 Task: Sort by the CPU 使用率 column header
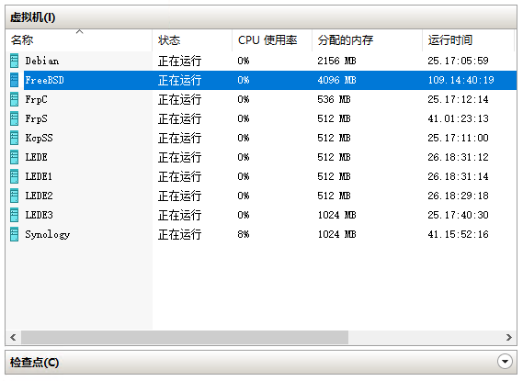pos(272,40)
